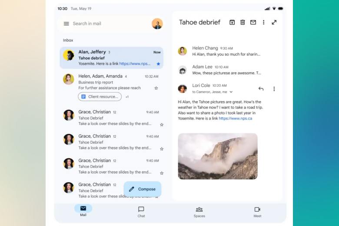339x226 pixels.
Task: Click the 10:30 clock in the status bar
Action: (x=62, y=9)
